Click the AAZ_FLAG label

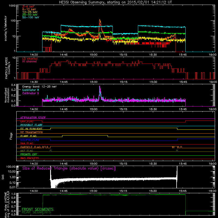[x=27, y=151]
